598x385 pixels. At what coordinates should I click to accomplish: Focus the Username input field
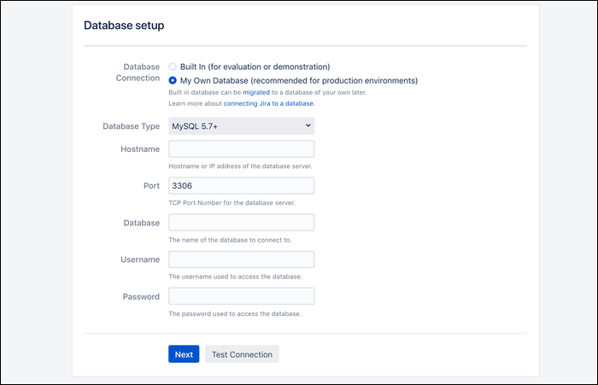click(242, 260)
